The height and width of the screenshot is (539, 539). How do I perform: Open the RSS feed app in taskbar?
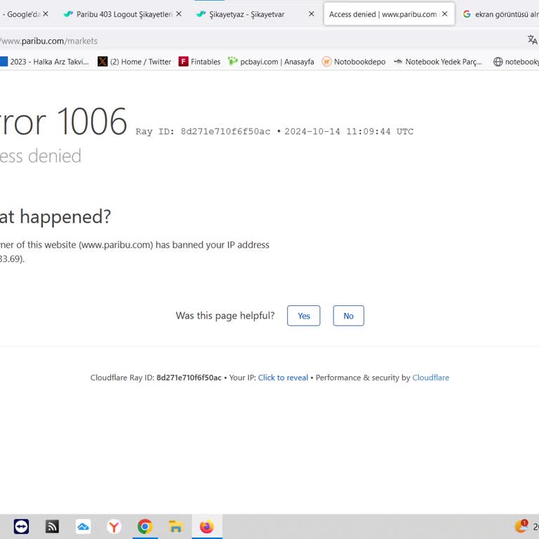coord(52,526)
